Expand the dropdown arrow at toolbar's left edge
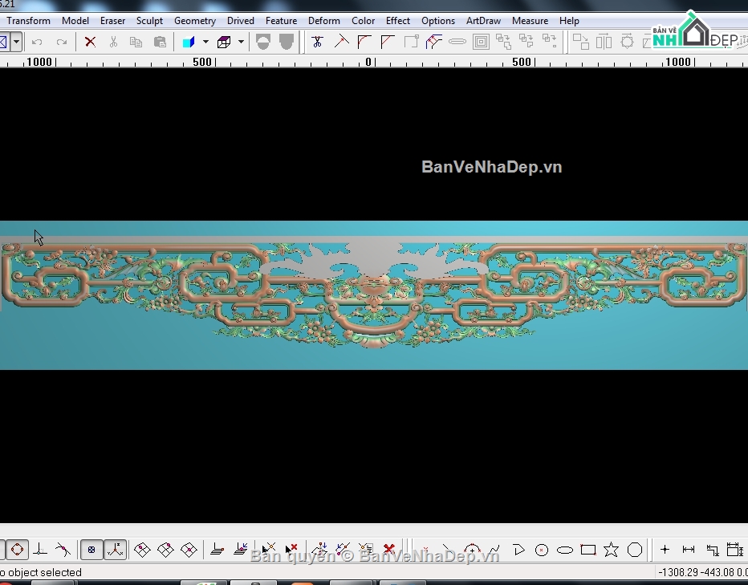 point(16,42)
